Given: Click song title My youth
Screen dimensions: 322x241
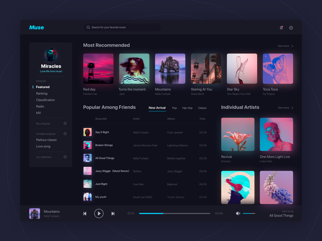Looking at the screenshot, I should [x=101, y=197].
